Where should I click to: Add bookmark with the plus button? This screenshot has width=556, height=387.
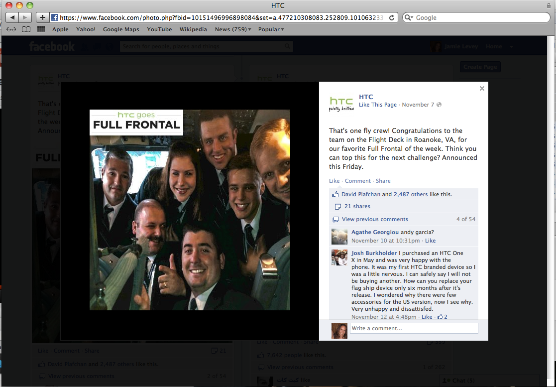(42, 17)
